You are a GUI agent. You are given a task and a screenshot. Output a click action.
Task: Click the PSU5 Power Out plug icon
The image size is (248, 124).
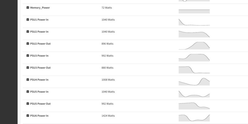(x=28, y=104)
